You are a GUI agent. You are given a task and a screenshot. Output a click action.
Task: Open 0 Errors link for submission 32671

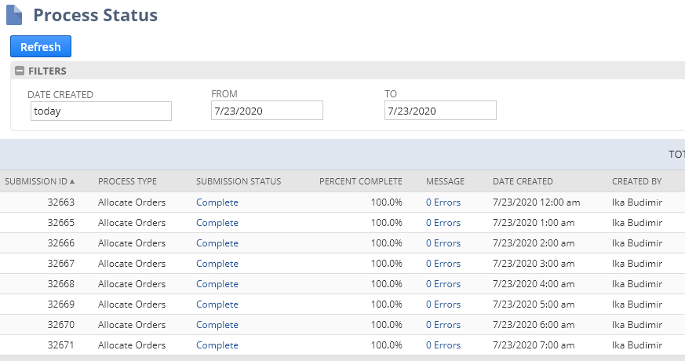(443, 345)
